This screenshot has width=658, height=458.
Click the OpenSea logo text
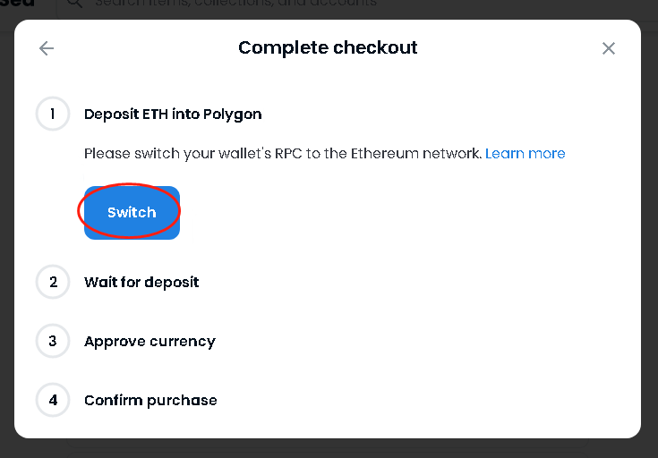tap(18, 4)
